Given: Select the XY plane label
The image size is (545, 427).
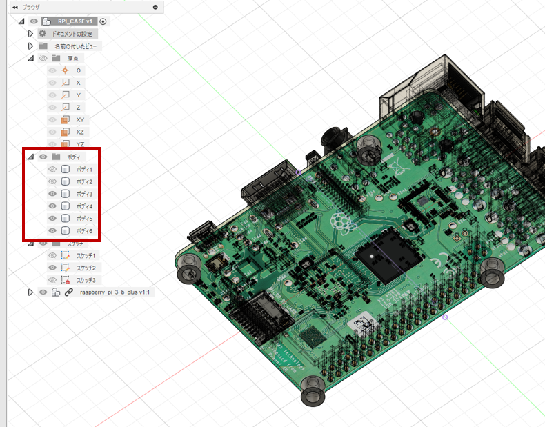Looking at the screenshot, I should [x=80, y=120].
